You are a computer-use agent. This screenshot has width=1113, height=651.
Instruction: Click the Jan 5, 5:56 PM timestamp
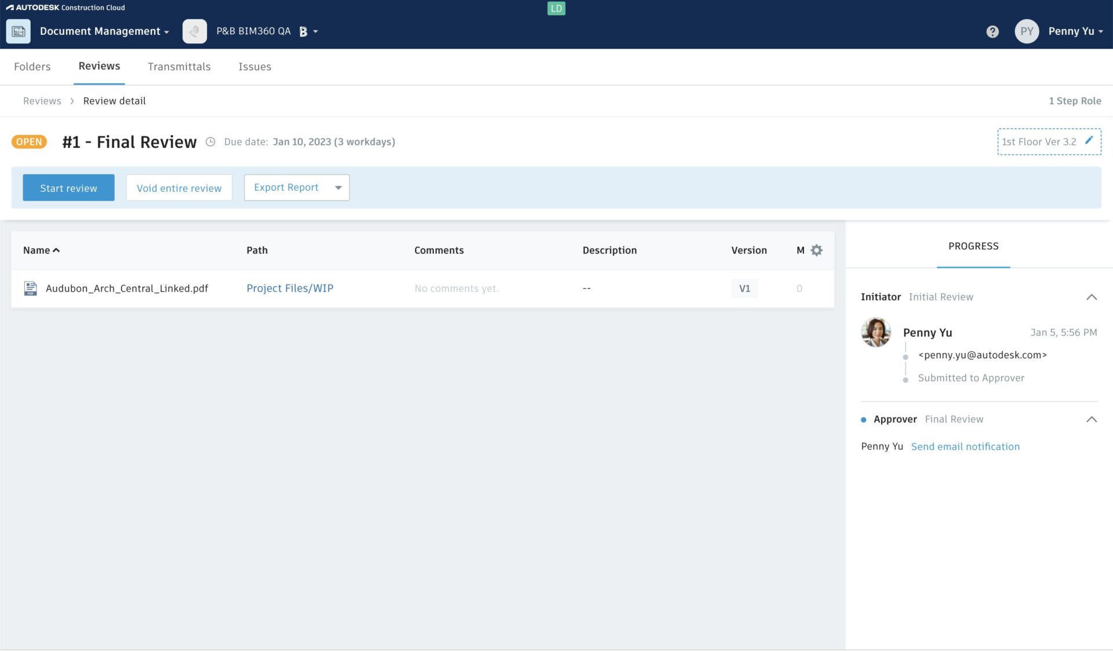click(1063, 333)
